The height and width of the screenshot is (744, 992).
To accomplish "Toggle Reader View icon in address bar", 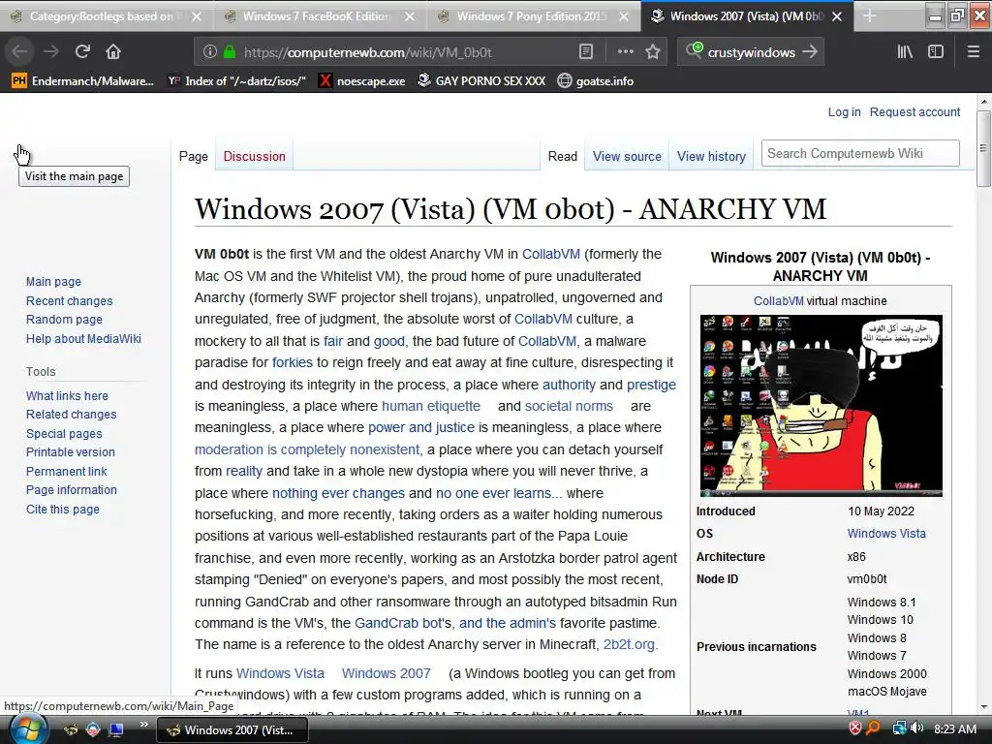I will [586, 52].
